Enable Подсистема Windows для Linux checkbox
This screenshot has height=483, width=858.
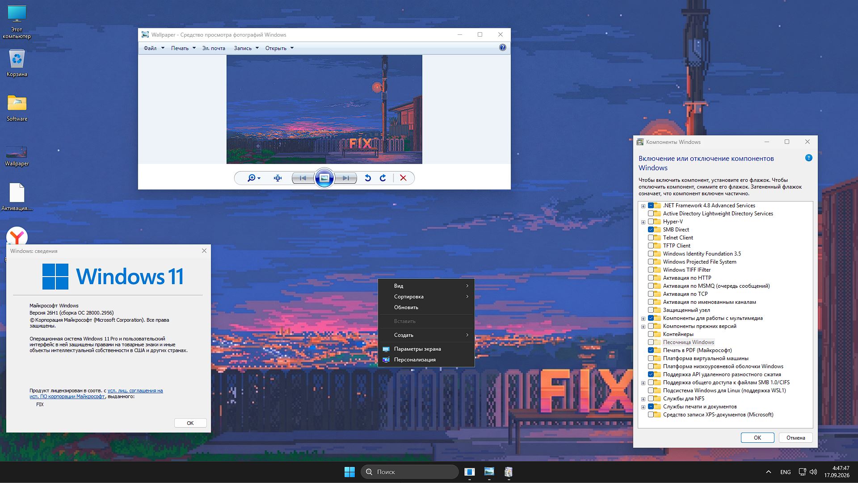tap(651, 391)
